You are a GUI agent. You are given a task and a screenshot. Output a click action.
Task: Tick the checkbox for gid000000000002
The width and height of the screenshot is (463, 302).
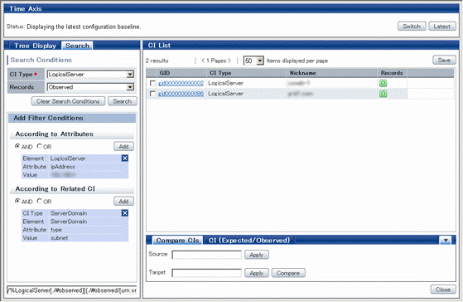(x=152, y=83)
